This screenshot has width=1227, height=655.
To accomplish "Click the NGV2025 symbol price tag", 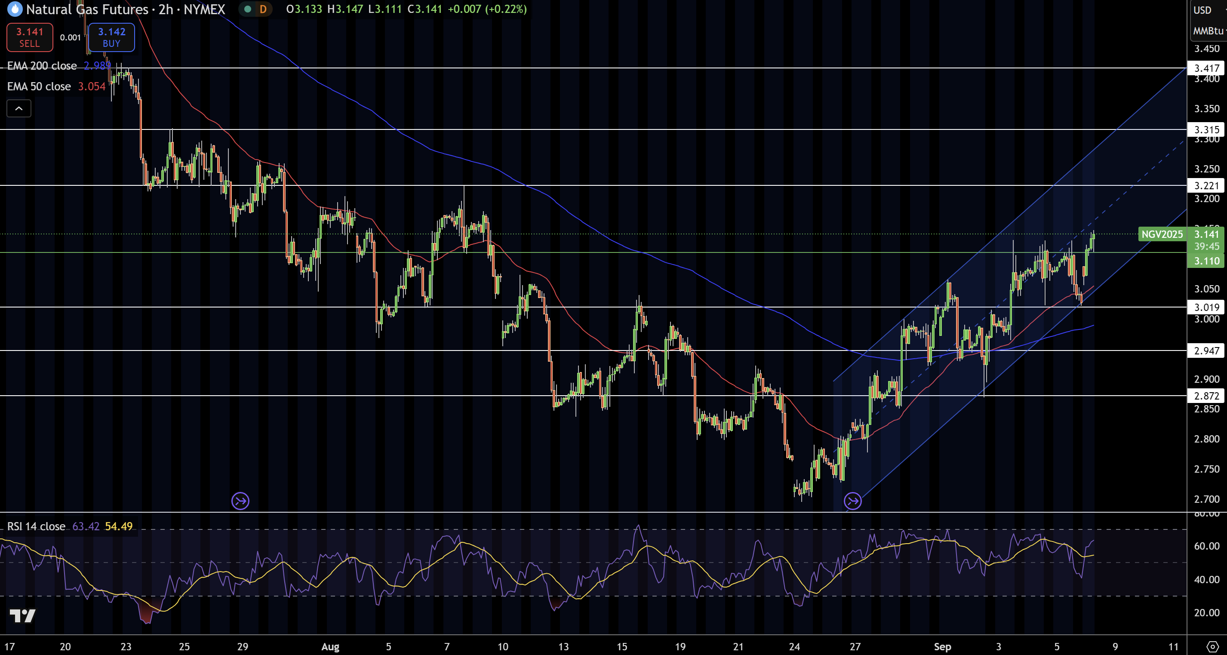I will [1162, 234].
